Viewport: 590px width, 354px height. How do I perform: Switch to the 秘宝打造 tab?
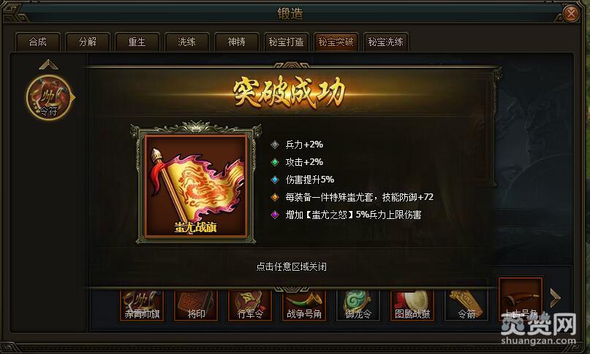click(286, 42)
